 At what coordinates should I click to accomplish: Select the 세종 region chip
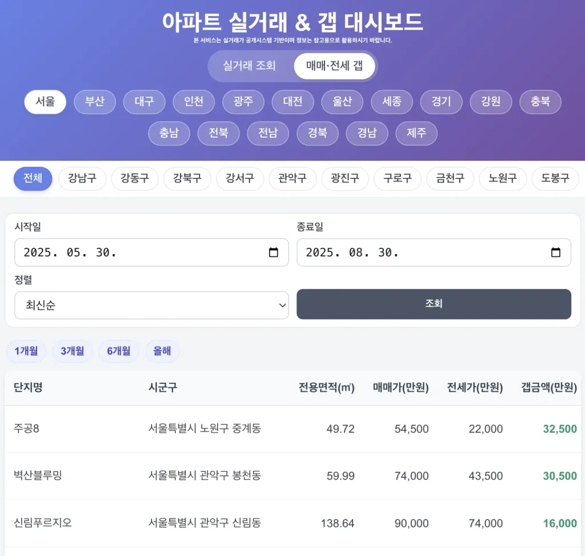[392, 102]
